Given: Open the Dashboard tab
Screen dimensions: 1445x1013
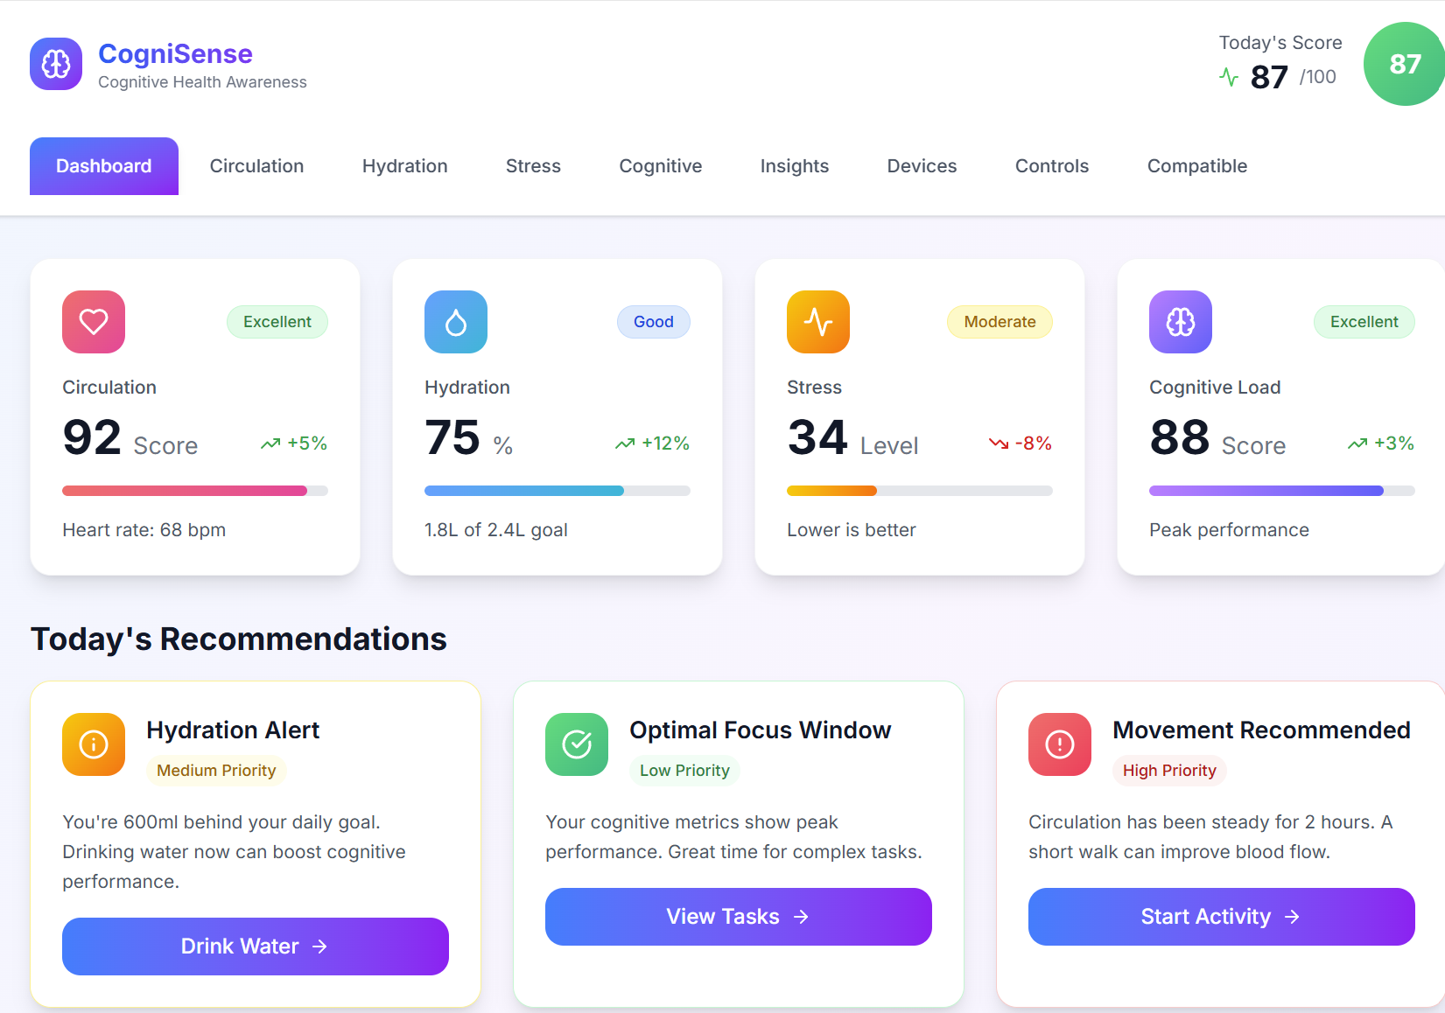Looking at the screenshot, I should 104,166.
